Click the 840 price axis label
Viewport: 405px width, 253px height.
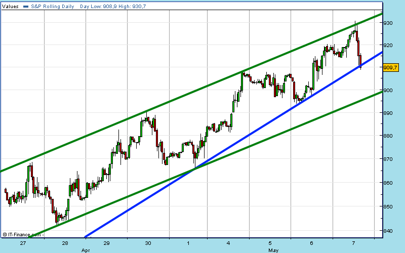(x=388, y=231)
